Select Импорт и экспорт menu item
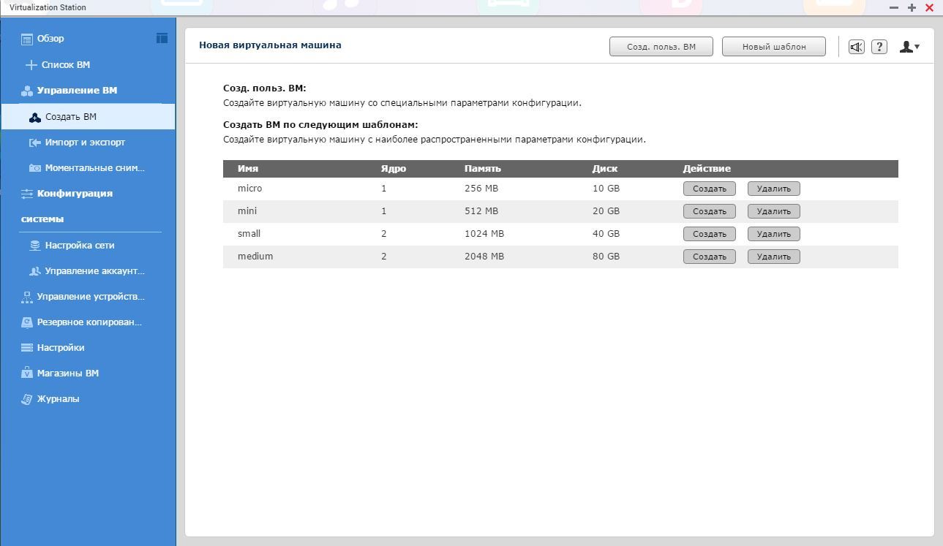The image size is (943, 546). (85, 143)
